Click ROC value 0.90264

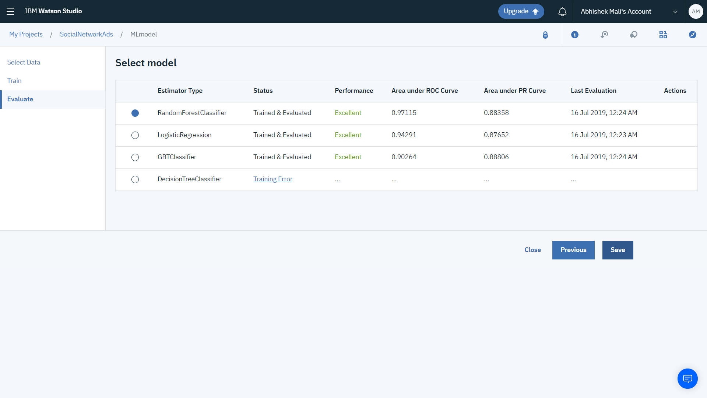pos(404,157)
